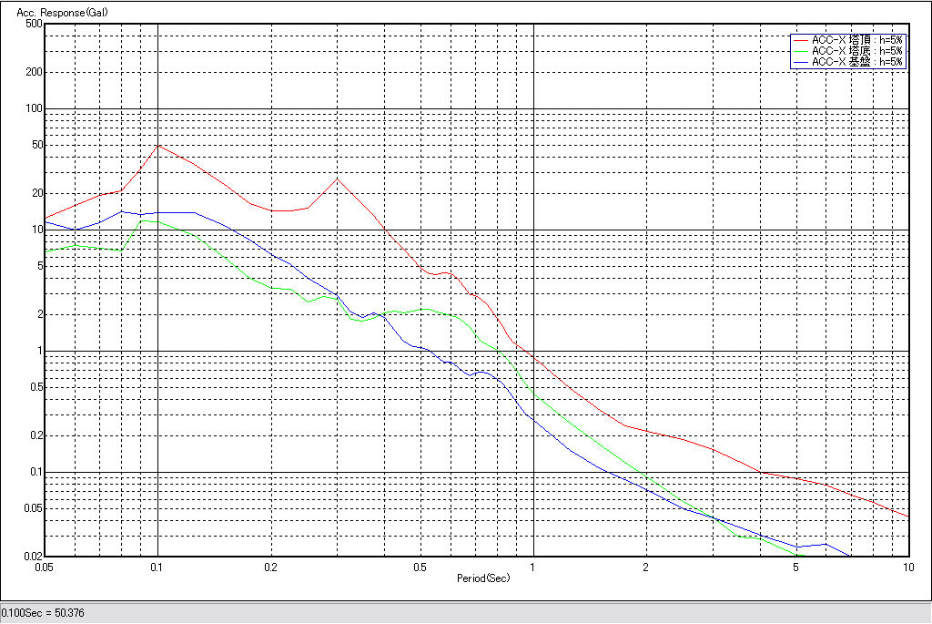
Task: Click the red curve's highest peak at 0.1 sec
Action: point(158,145)
